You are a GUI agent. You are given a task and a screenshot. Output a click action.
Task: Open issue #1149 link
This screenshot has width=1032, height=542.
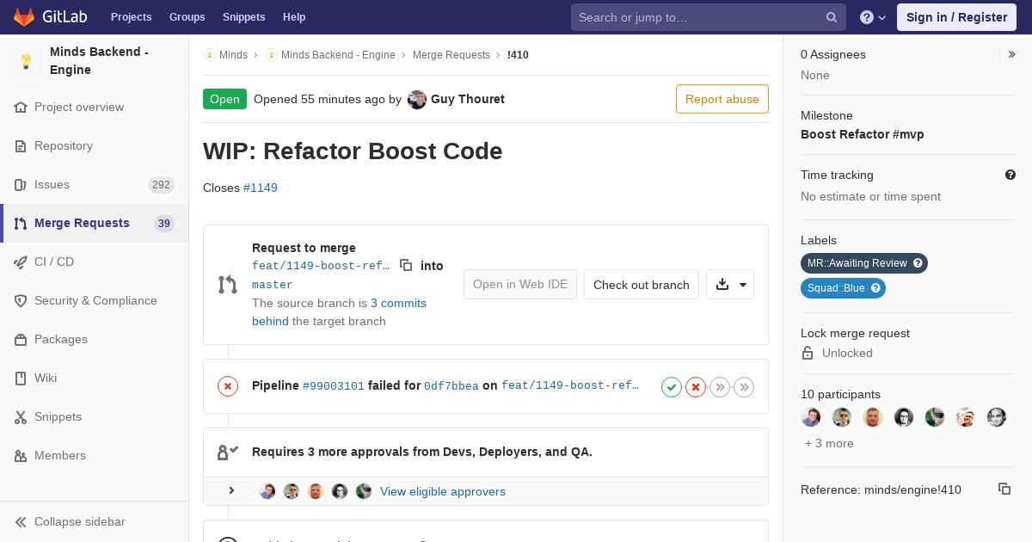(261, 188)
